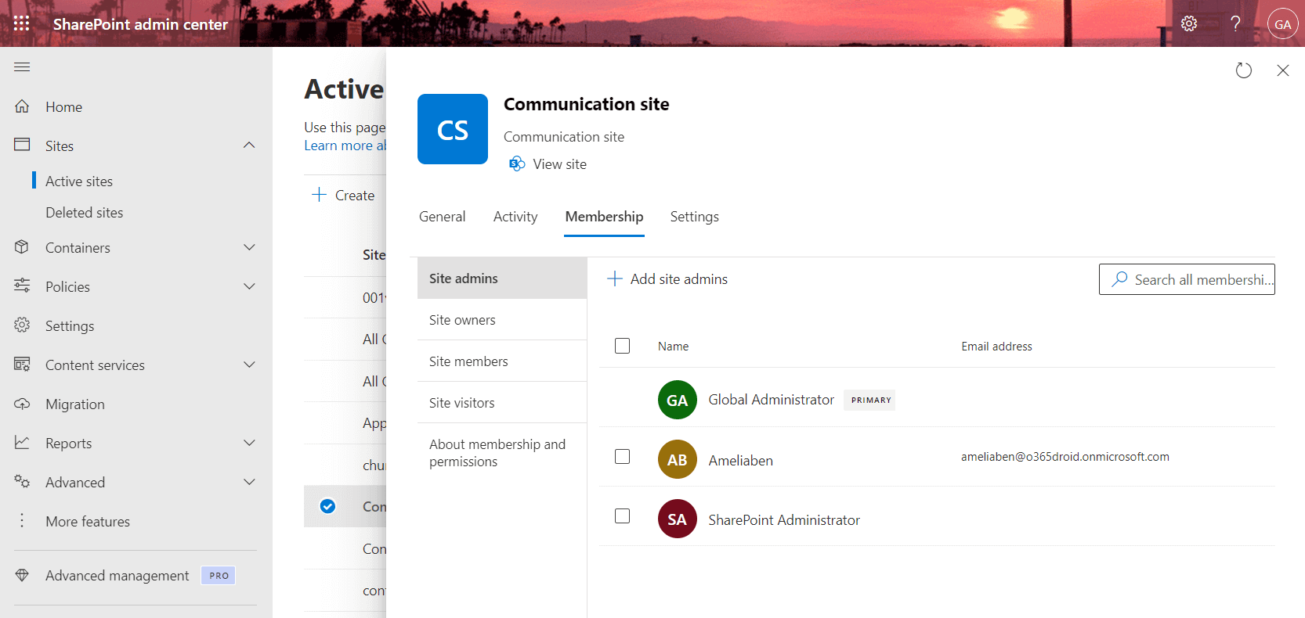The height and width of the screenshot is (618, 1305).
Task: Open the Activity tab
Action: pyautogui.click(x=515, y=217)
